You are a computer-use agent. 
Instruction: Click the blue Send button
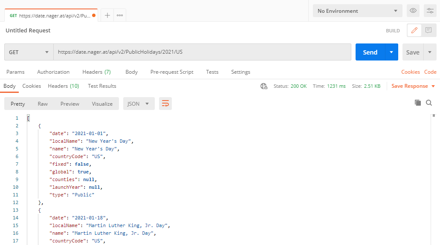click(x=370, y=52)
